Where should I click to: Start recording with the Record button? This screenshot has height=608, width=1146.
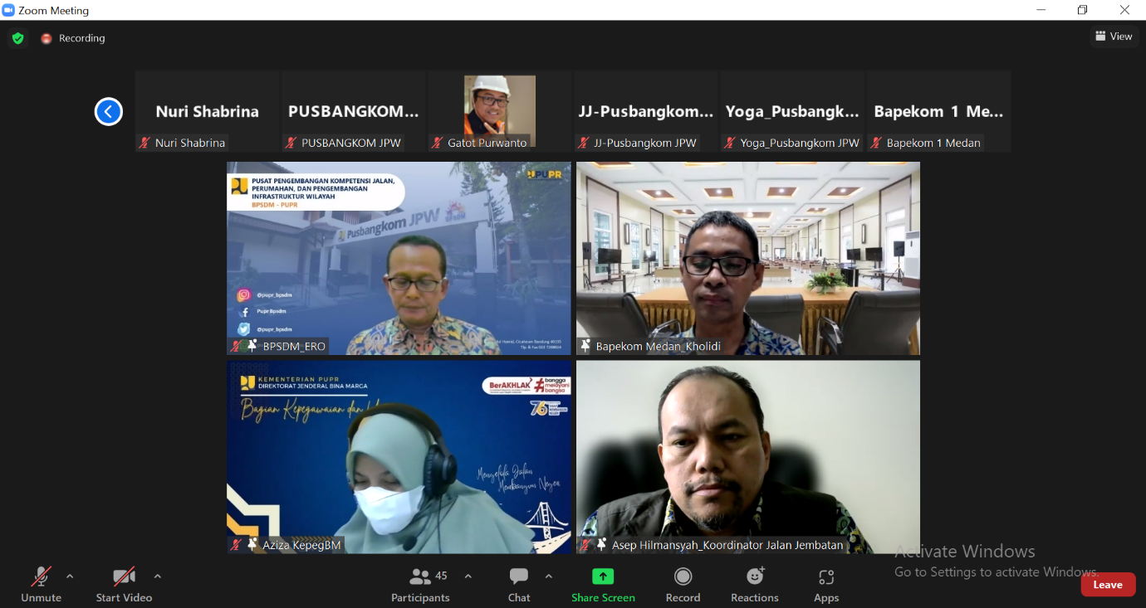coord(683,584)
